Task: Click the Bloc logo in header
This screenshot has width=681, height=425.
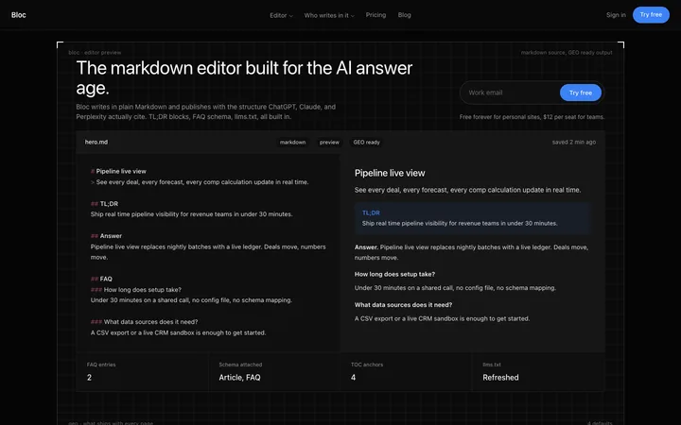Action: tap(18, 15)
